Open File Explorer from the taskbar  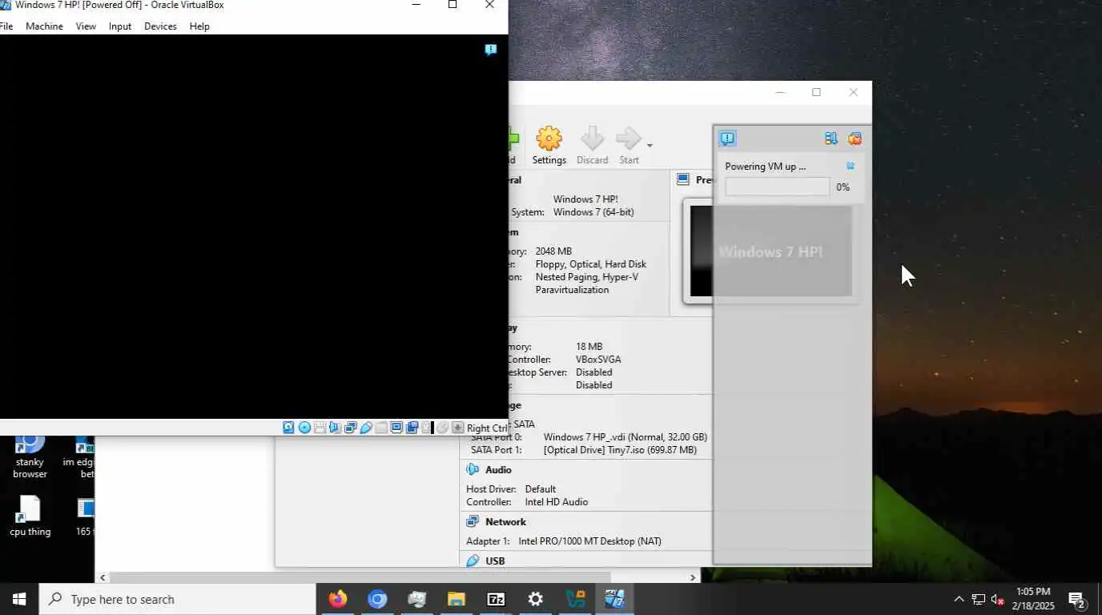[456, 599]
